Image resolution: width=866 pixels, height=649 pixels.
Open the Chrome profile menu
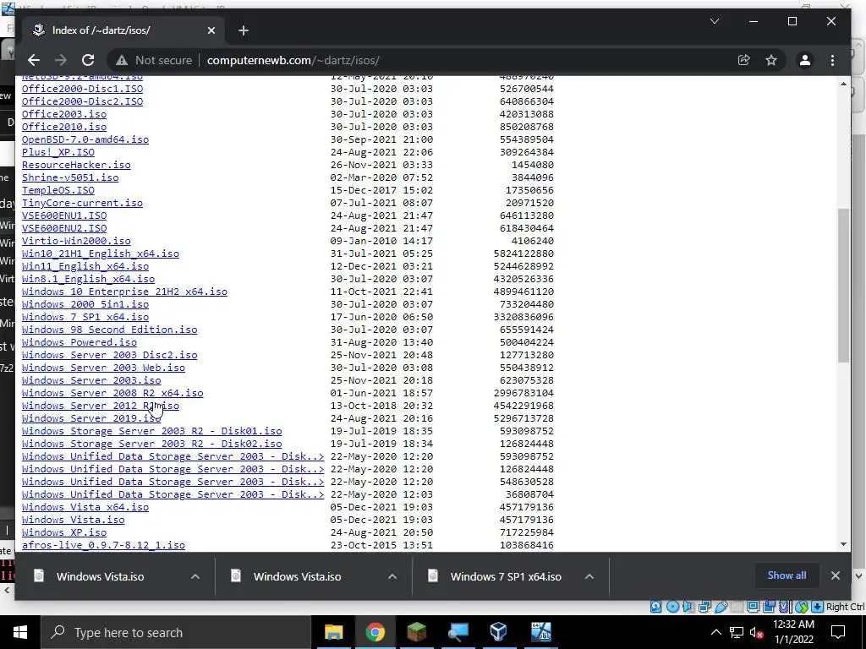[805, 60]
